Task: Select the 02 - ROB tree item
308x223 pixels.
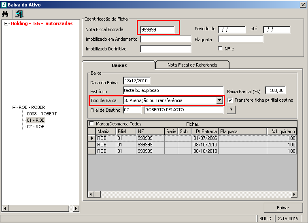Action: 35,127
